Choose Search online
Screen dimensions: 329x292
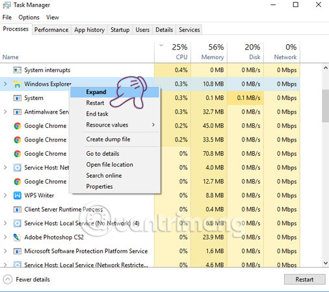[114, 175]
